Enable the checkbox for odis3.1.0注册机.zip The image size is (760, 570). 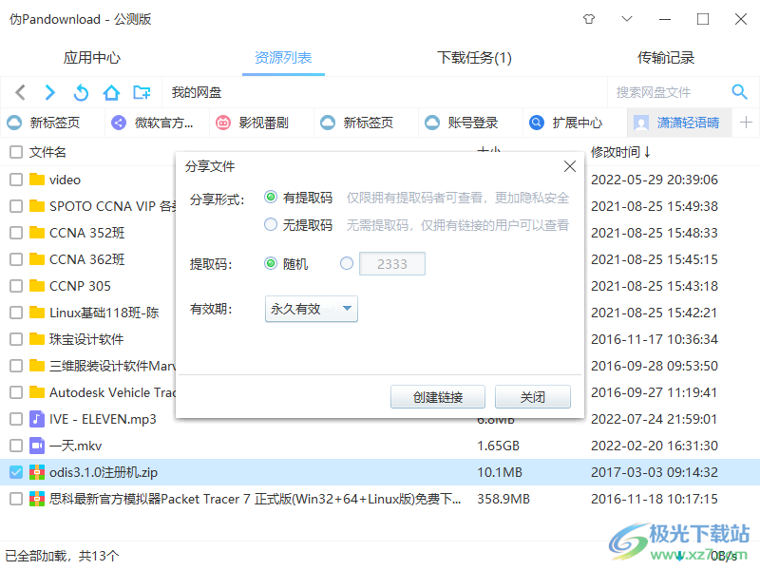point(15,471)
